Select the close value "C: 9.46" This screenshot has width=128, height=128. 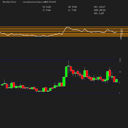click(x=47, y=10)
